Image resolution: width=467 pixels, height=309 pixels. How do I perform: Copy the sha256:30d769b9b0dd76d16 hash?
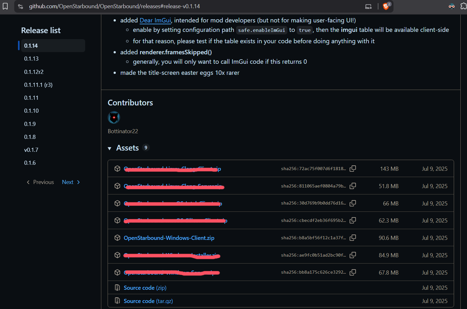pos(353,203)
